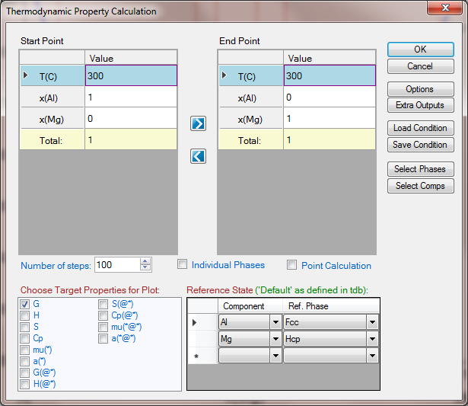Open Select Phases
The image size is (468, 406).
click(420, 169)
